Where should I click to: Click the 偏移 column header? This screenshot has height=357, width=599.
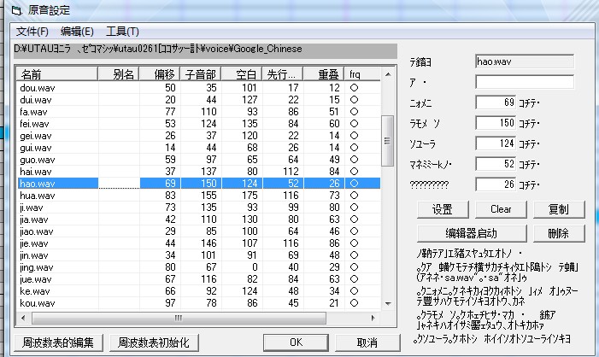click(160, 74)
